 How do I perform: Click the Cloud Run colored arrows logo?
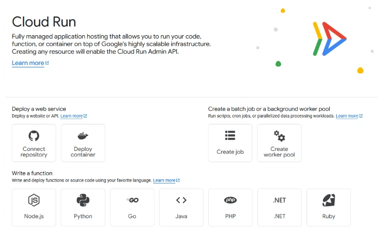(330, 39)
